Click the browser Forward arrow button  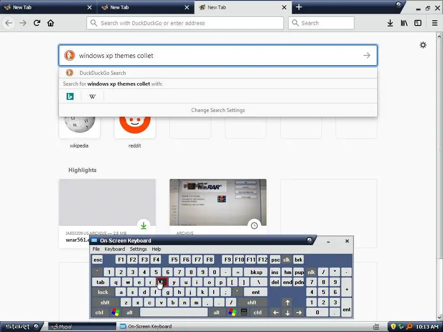point(23,23)
